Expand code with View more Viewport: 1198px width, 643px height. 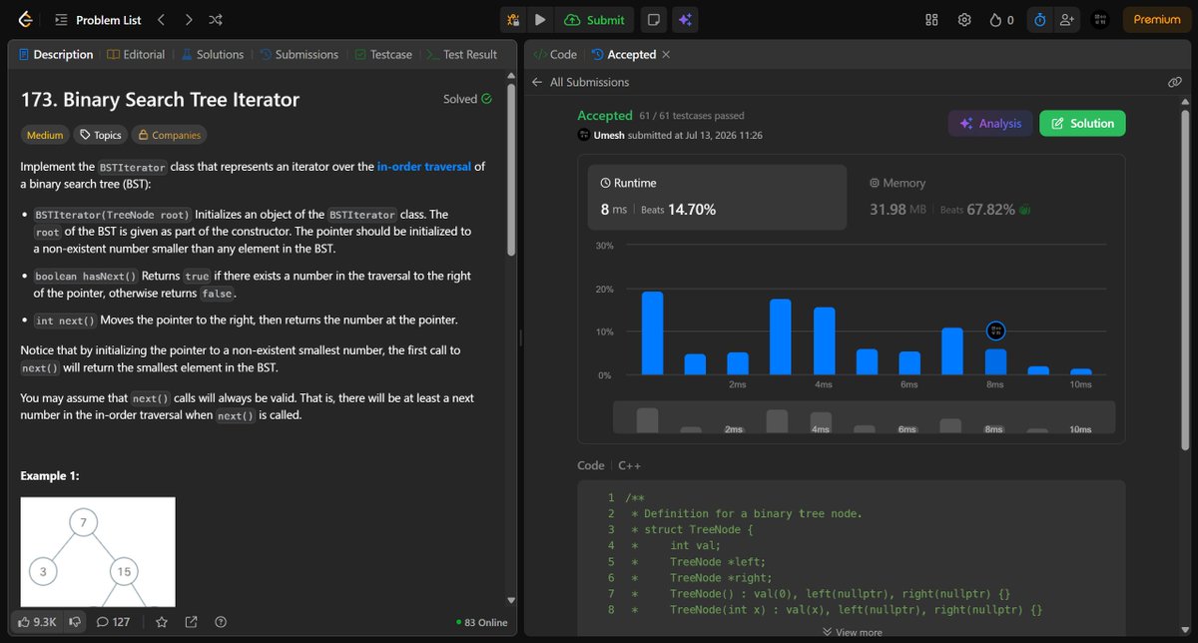(851, 632)
